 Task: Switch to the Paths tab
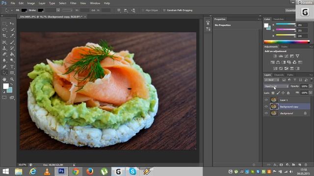tap(290, 75)
